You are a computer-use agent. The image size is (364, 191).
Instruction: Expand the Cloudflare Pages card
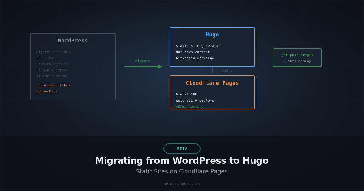click(212, 92)
